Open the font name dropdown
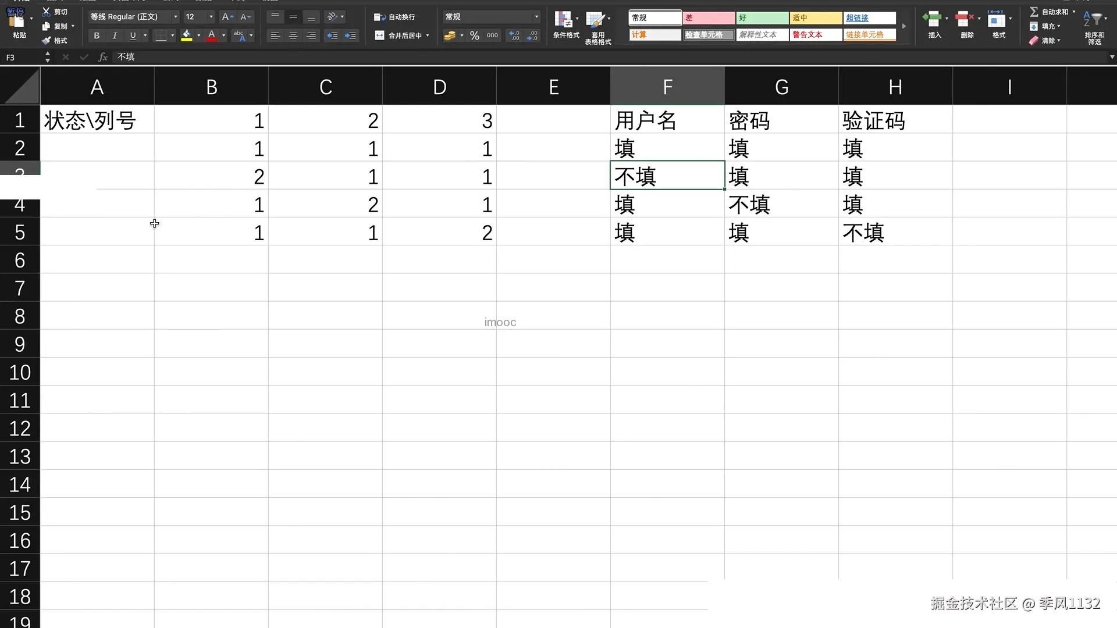The width and height of the screenshot is (1117, 628). click(x=176, y=17)
